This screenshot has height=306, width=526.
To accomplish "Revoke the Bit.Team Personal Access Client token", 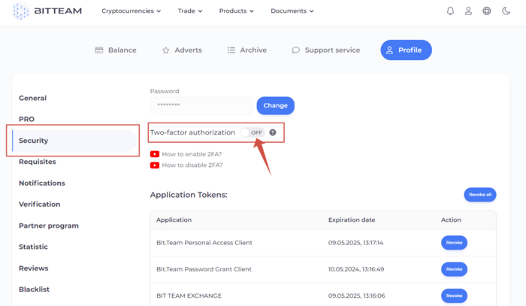I will click(x=454, y=243).
